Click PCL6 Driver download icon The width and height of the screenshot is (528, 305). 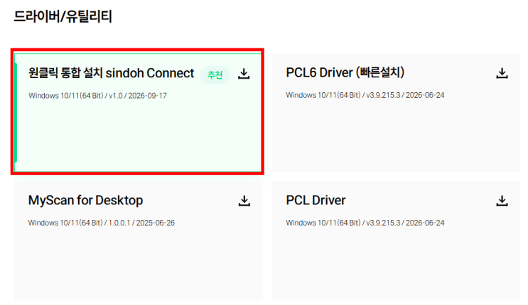(x=502, y=73)
